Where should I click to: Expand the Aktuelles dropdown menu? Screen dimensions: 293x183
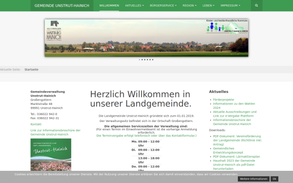point(134,5)
